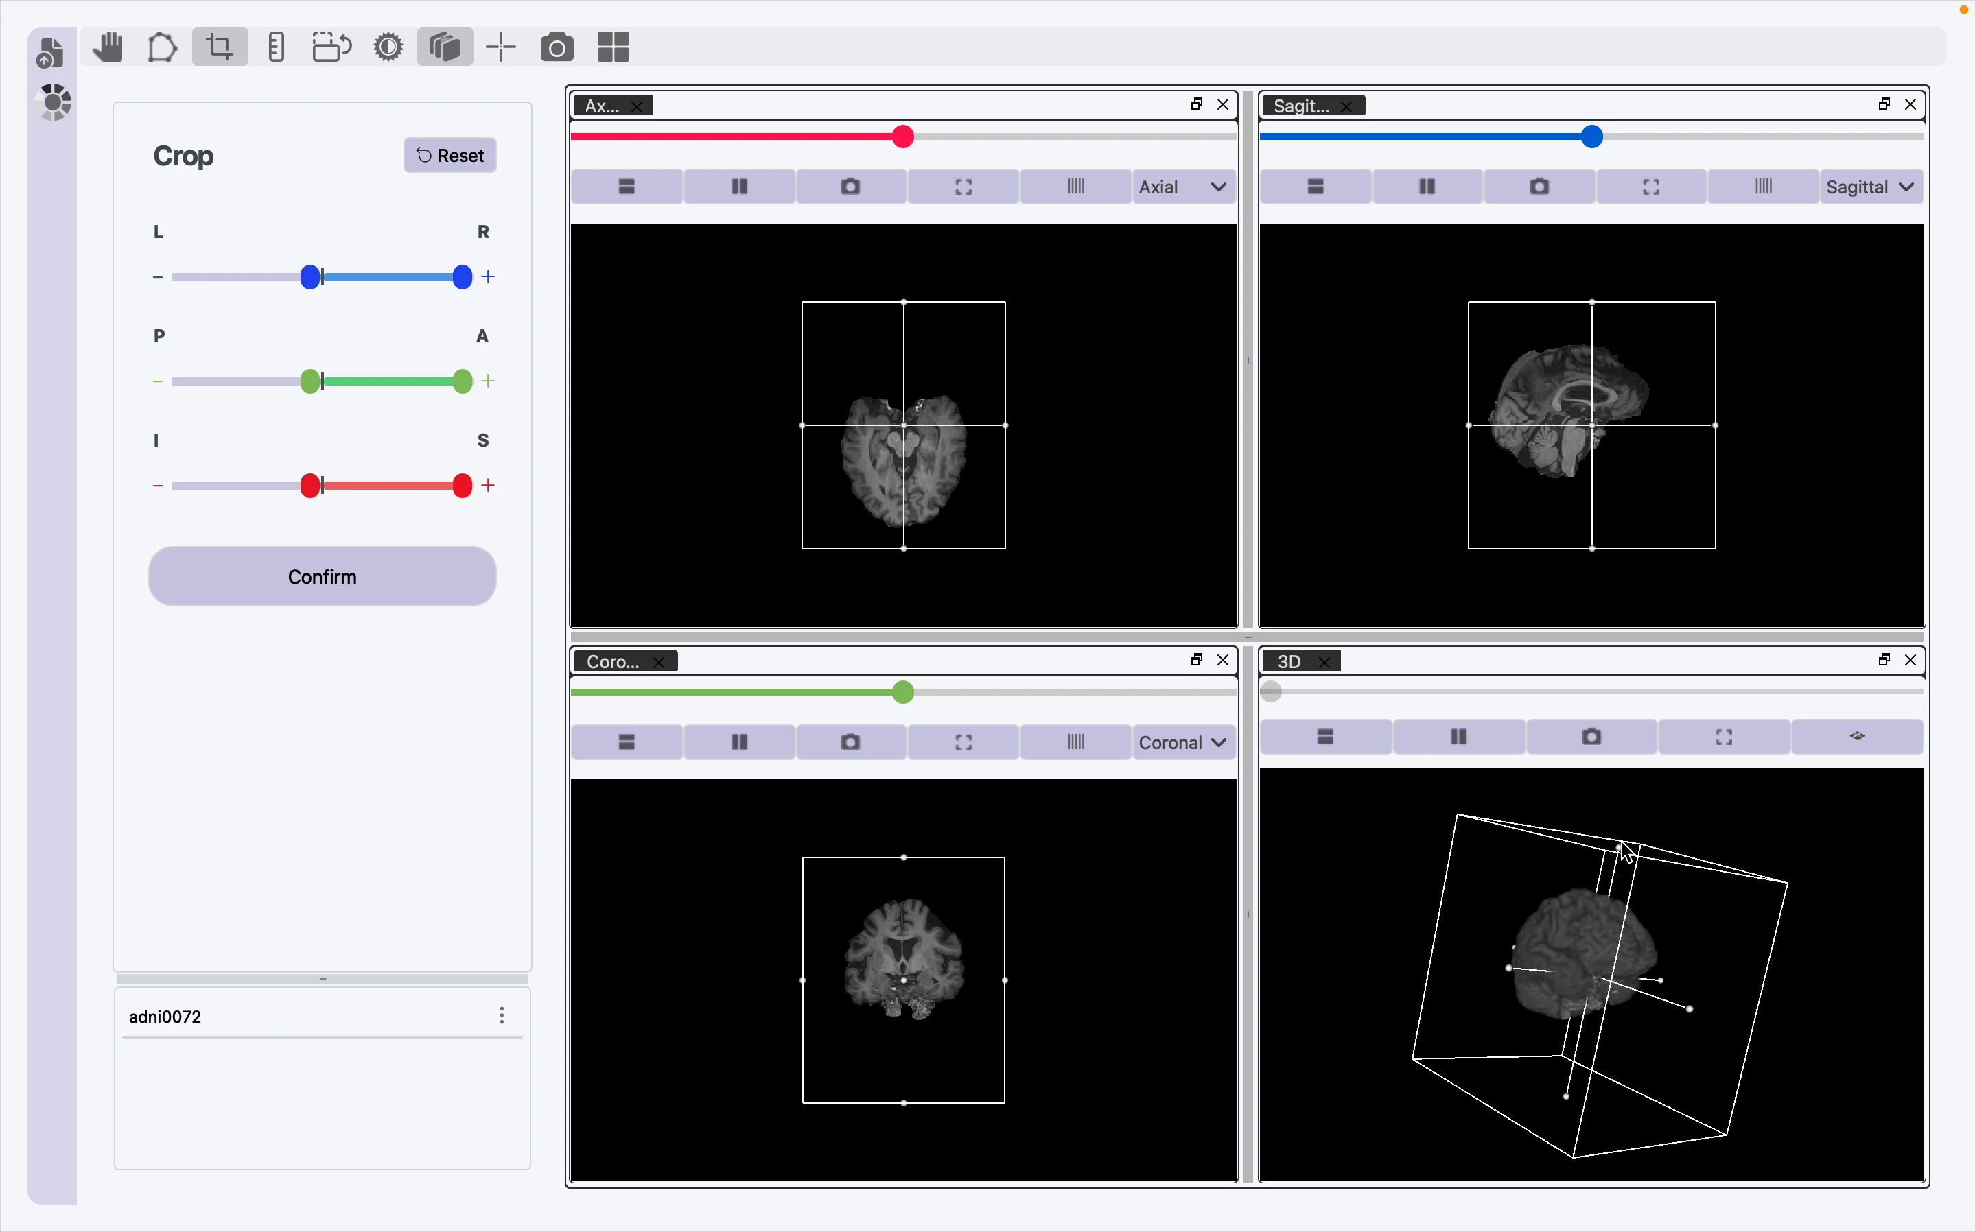Click the red Axial slice slider handle
The width and height of the screenshot is (1975, 1232).
tap(902, 137)
